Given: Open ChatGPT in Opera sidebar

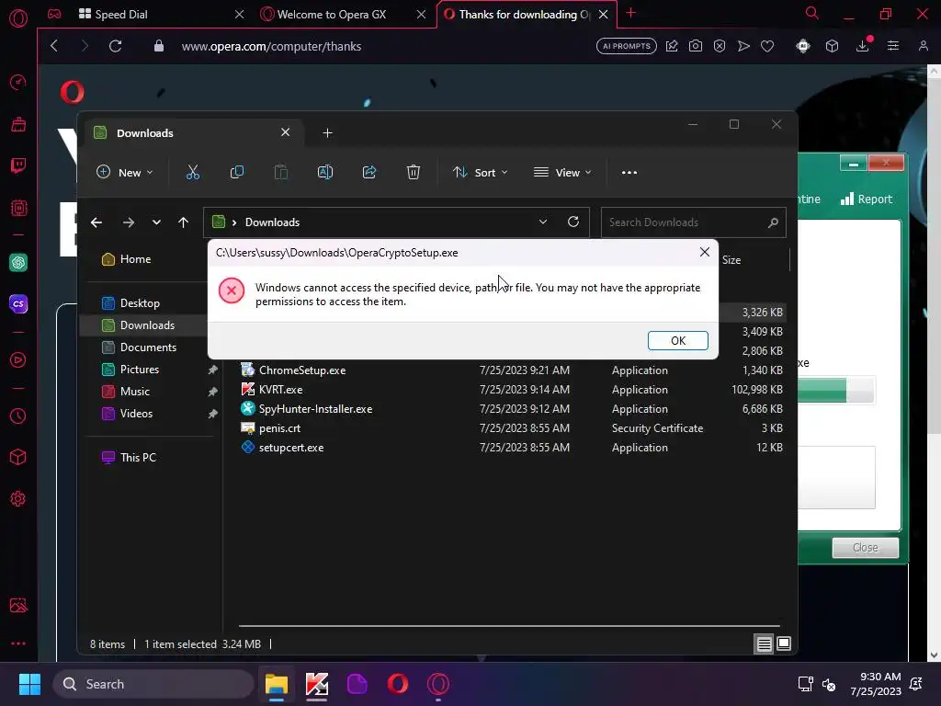Looking at the screenshot, I should (18, 262).
